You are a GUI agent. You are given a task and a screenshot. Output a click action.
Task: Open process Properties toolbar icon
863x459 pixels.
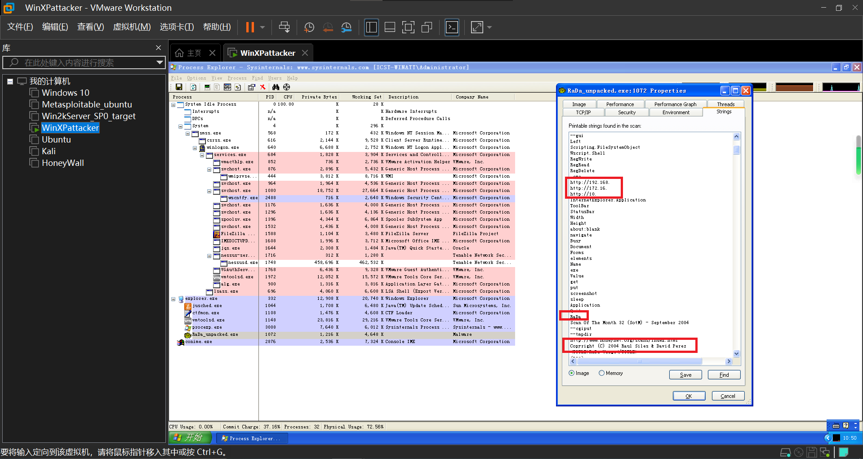coord(252,87)
